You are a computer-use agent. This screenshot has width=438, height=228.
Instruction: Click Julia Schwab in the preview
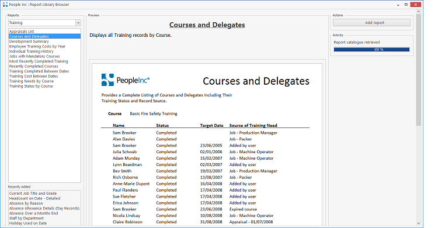click(x=124, y=152)
